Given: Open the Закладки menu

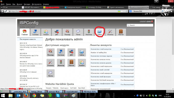Looking at the screenshot, I should point(27,4).
